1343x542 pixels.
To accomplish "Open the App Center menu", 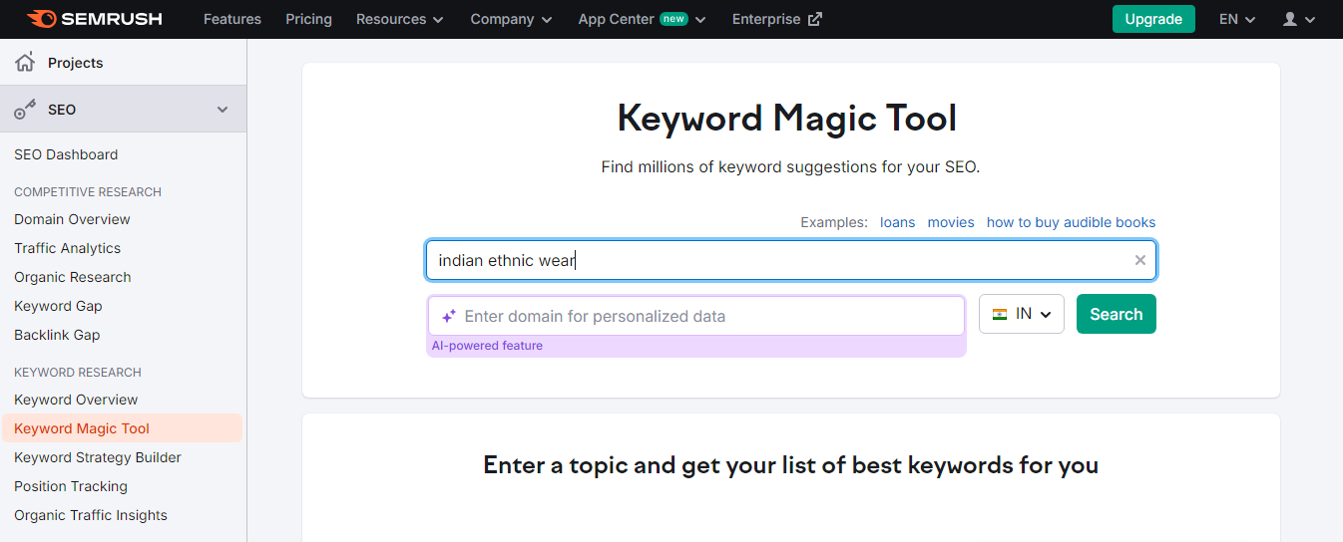I will pos(642,19).
